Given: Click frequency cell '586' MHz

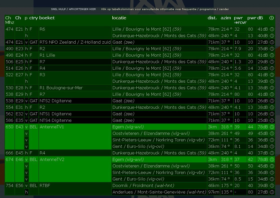Looking at the screenshot, I should pos(10,120).
